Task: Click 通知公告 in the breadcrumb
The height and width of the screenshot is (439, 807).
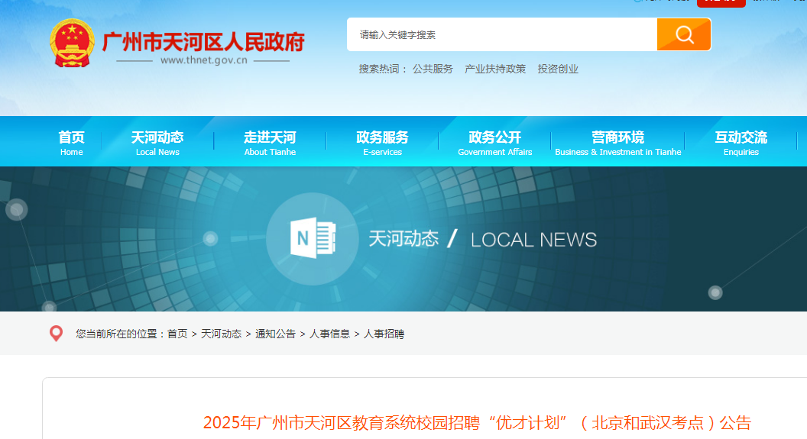Action: (x=275, y=334)
